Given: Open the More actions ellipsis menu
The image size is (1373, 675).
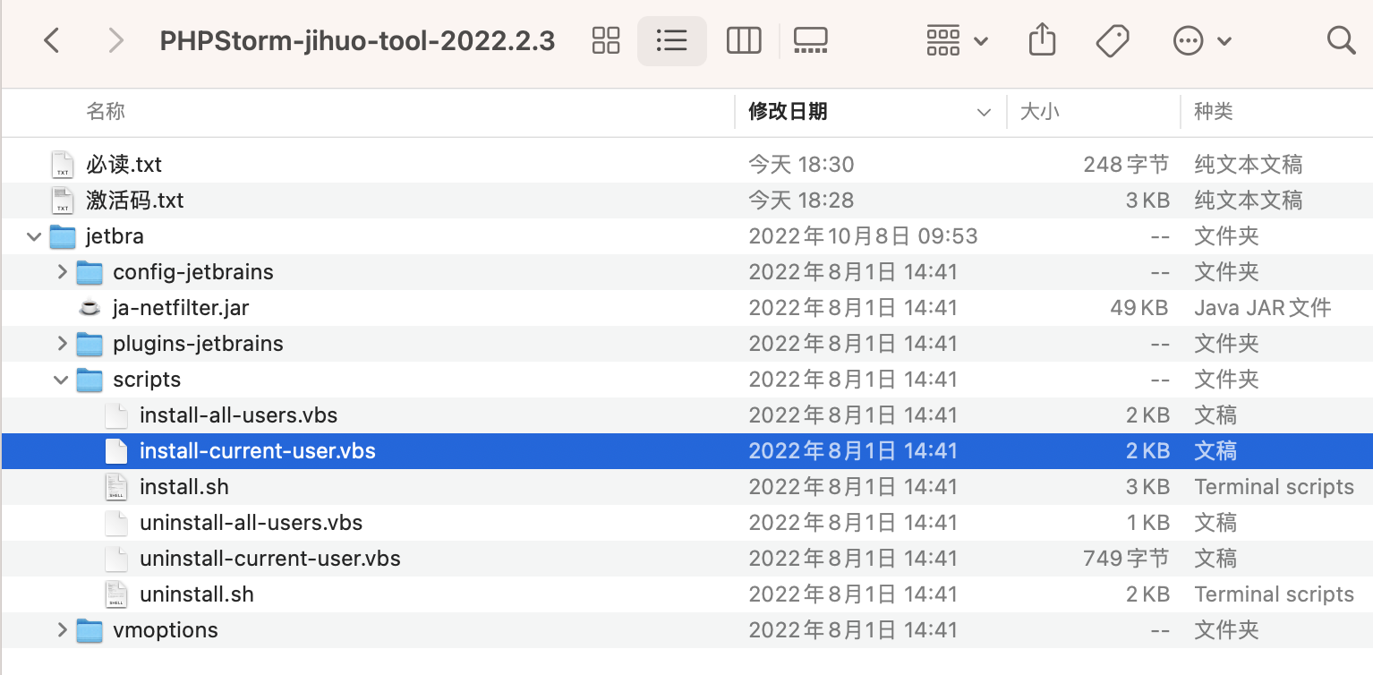Looking at the screenshot, I should tap(1202, 40).
